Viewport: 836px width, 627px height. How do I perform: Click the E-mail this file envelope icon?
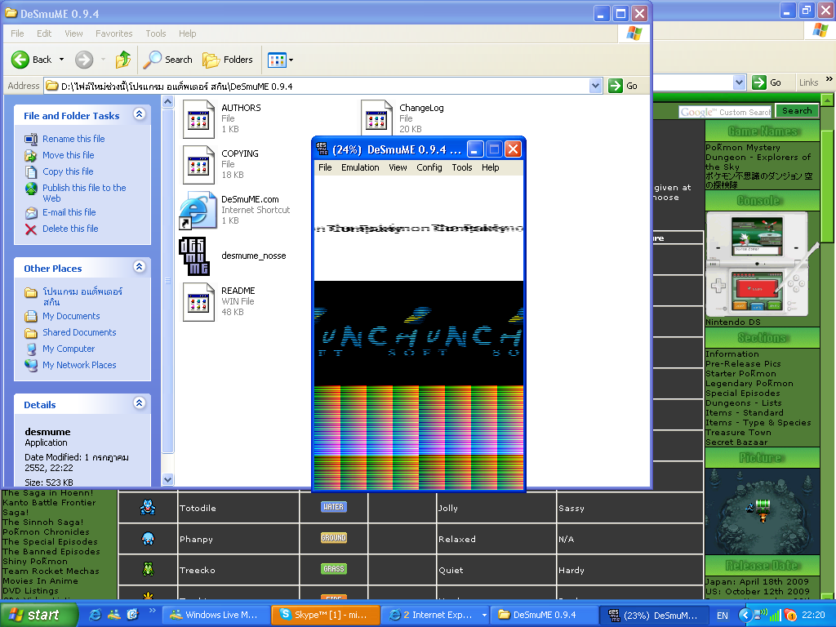pos(31,213)
